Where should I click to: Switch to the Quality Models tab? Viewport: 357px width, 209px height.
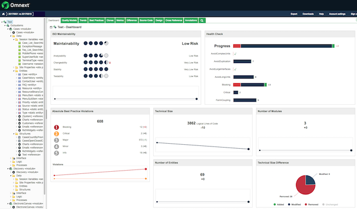tap(69, 20)
